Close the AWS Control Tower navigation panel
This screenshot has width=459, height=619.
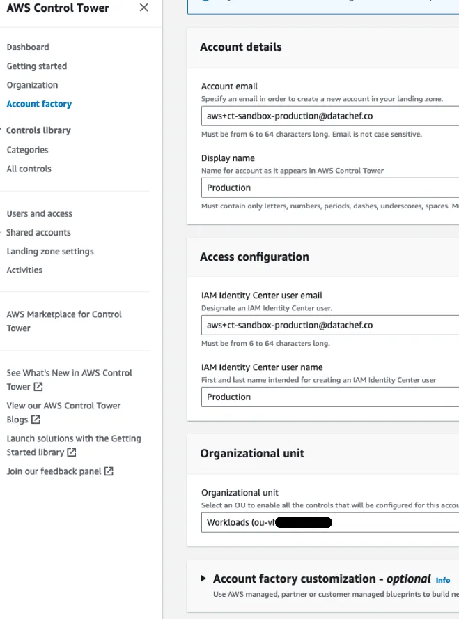pyautogui.click(x=143, y=8)
